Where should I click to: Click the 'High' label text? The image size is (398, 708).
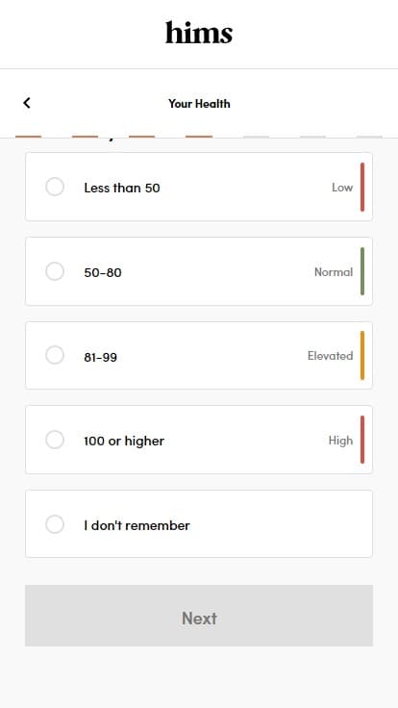coord(340,441)
